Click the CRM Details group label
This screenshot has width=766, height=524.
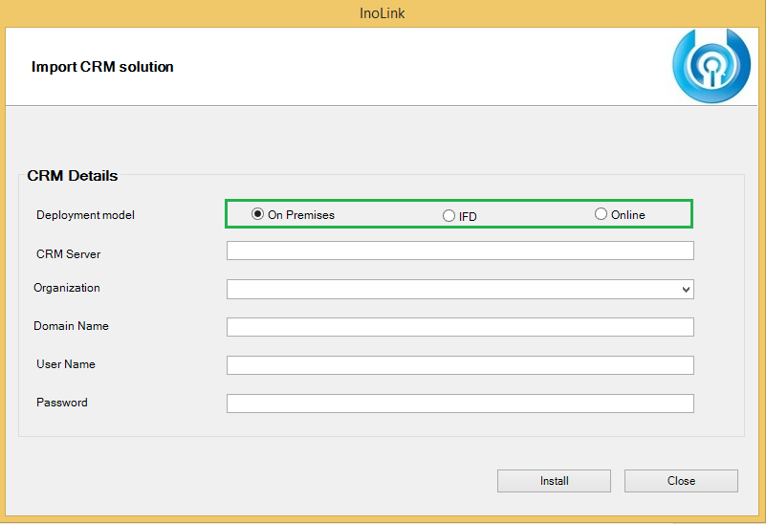[x=73, y=176]
